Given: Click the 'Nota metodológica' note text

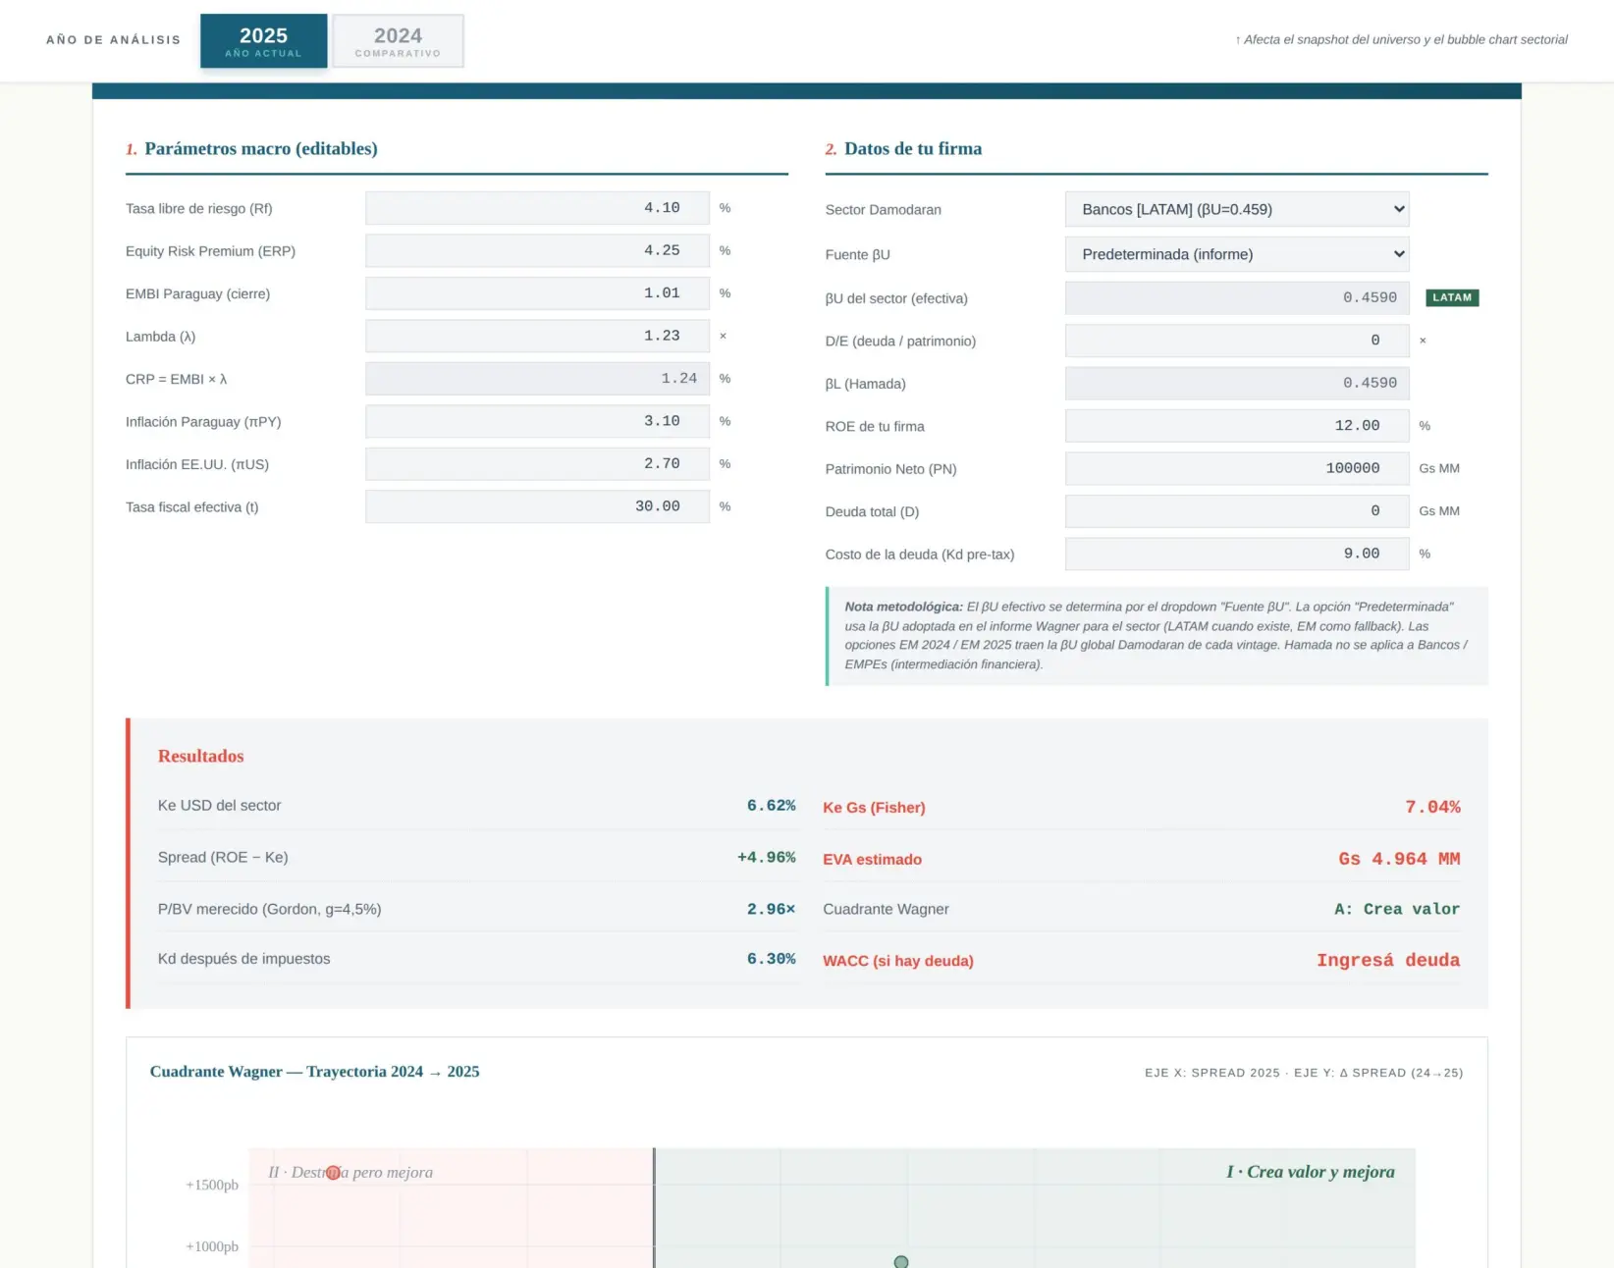Looking at the screenshot, I should click(x=1157, y=636).
